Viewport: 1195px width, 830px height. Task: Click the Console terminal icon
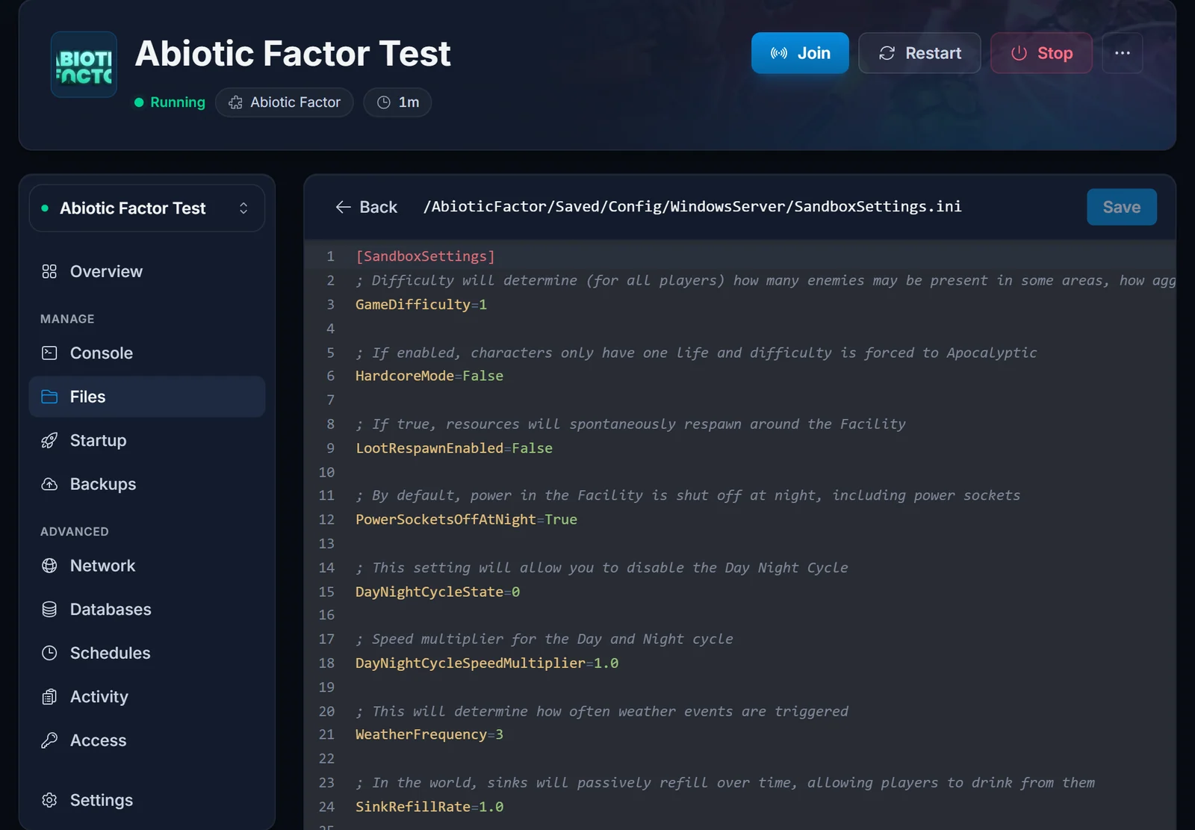(49, 353)
